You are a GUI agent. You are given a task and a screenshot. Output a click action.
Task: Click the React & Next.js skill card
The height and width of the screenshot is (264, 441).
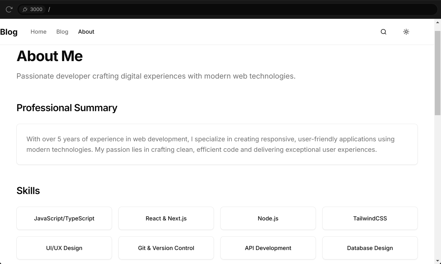(x=166, y=218)
